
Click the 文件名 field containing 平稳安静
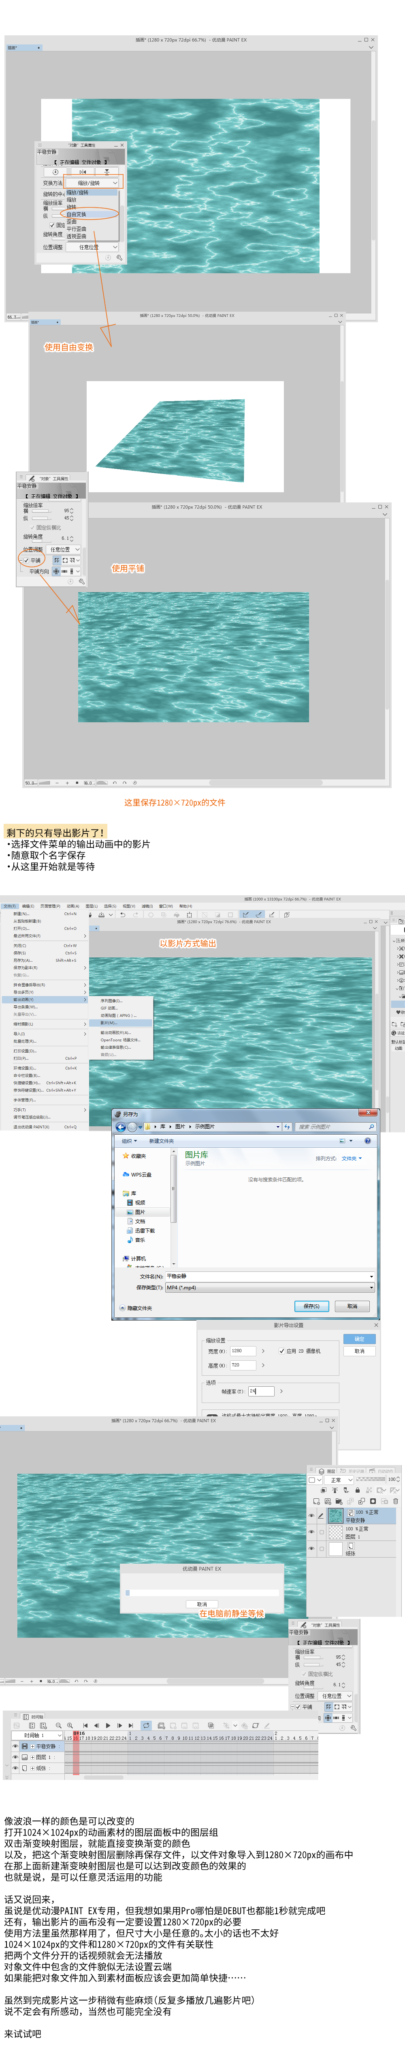coord(269,1276)
